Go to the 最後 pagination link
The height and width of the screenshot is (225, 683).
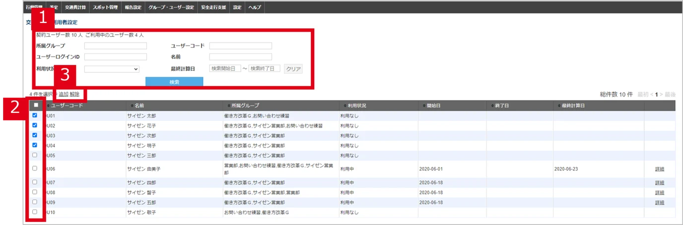point(670,94)
